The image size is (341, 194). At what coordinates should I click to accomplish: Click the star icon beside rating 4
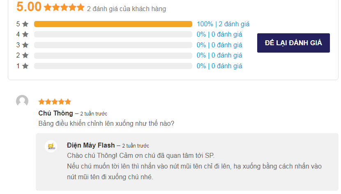[25, 35]
